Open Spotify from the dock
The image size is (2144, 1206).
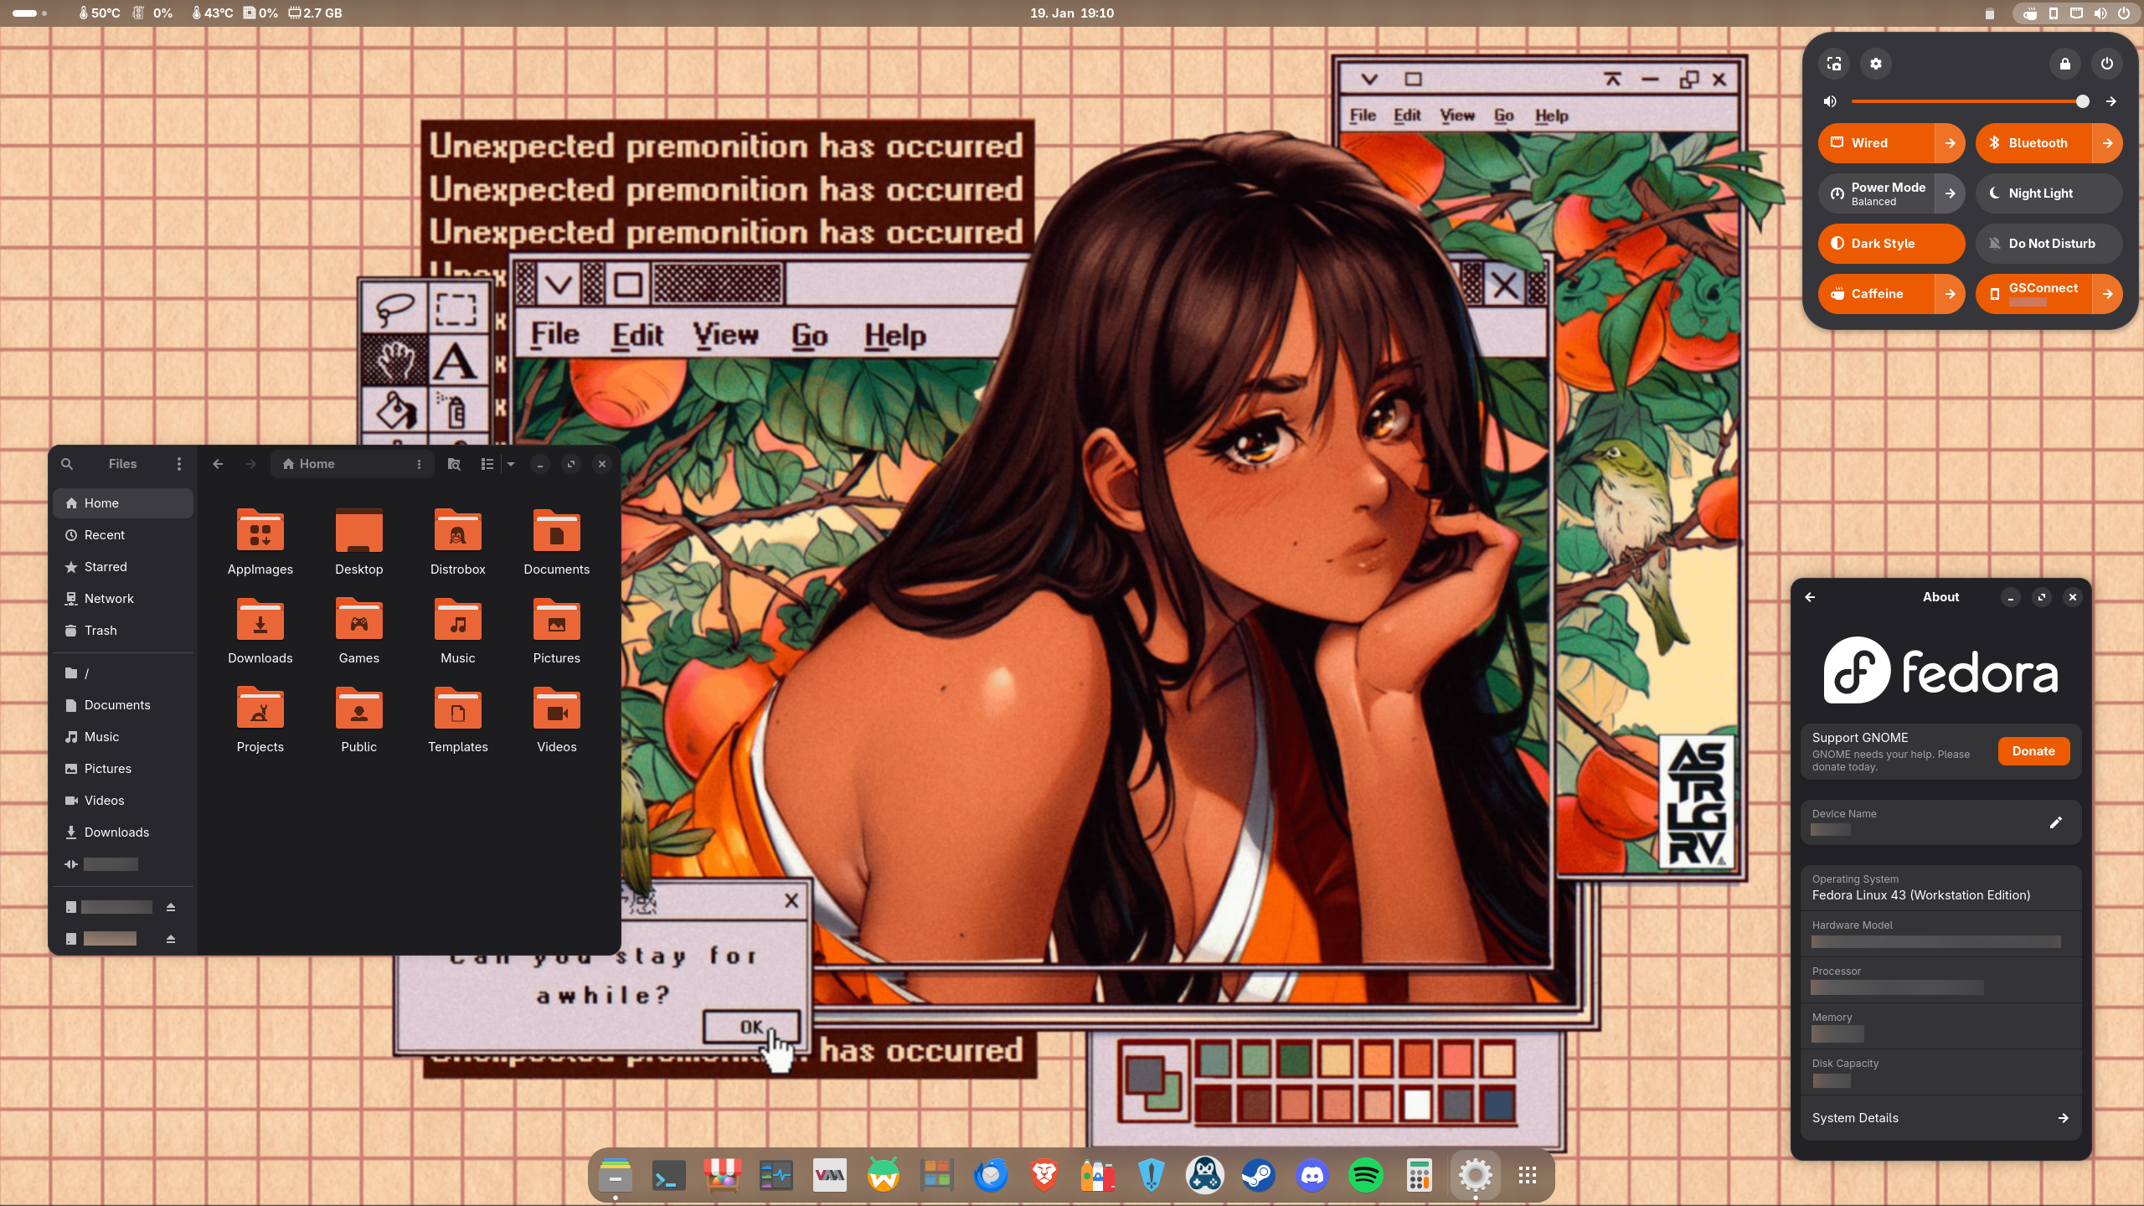[x=1365, y=1175]
